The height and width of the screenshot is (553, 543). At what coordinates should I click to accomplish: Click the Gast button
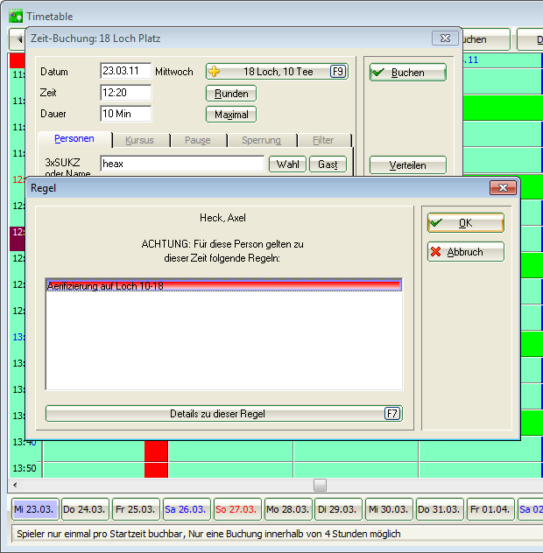pos(328,164)
